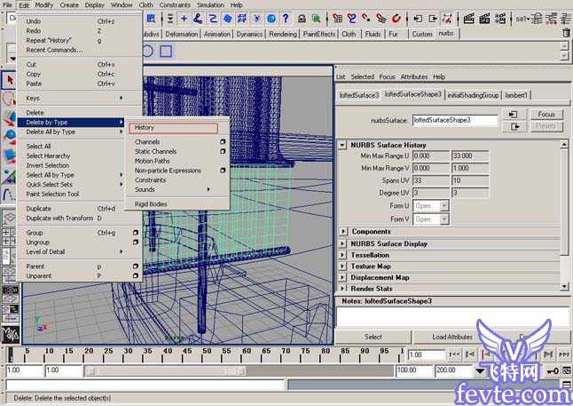Expand the NURBS Surface Display section
The height and width of the screenshot is (406, 573).
point(342,243)
